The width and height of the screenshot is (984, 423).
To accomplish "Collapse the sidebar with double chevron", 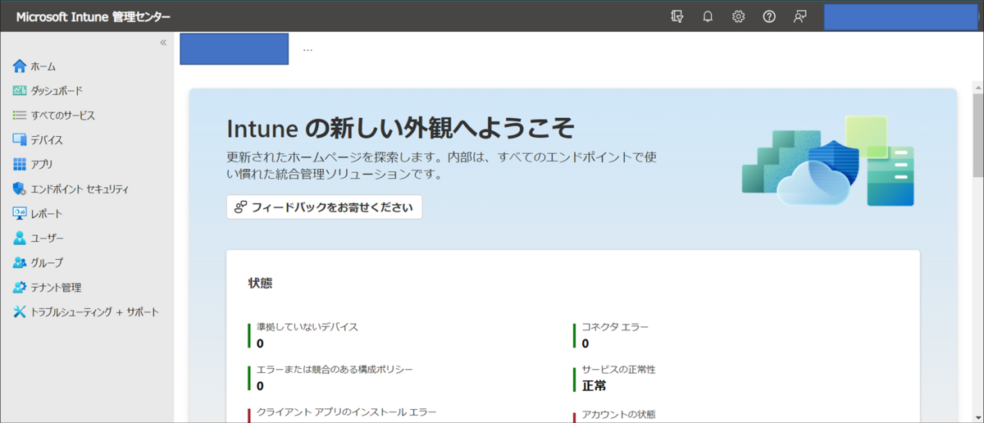I will [163, 43].
